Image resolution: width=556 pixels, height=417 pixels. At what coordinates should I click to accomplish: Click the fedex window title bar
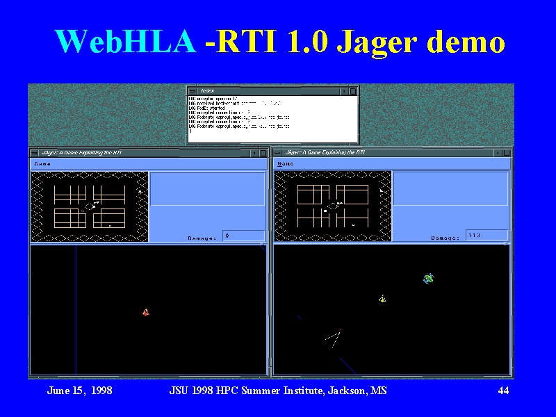(268, 91)
